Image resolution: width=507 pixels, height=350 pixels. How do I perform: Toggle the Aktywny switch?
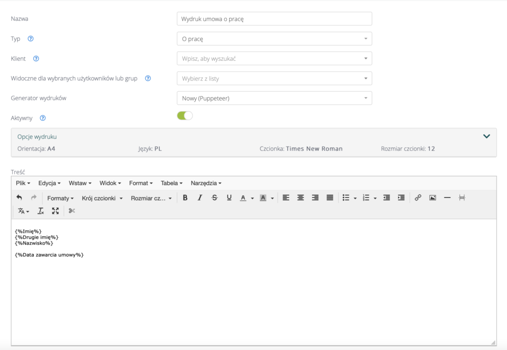(185, 116)
